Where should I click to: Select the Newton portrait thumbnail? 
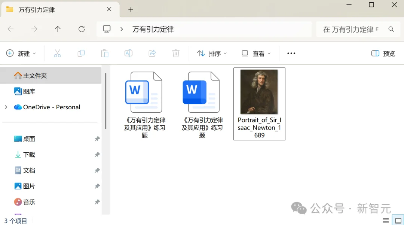point(259,92)
